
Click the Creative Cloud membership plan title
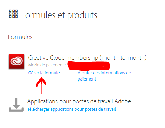pyautogui.click(x=87, y=58)
